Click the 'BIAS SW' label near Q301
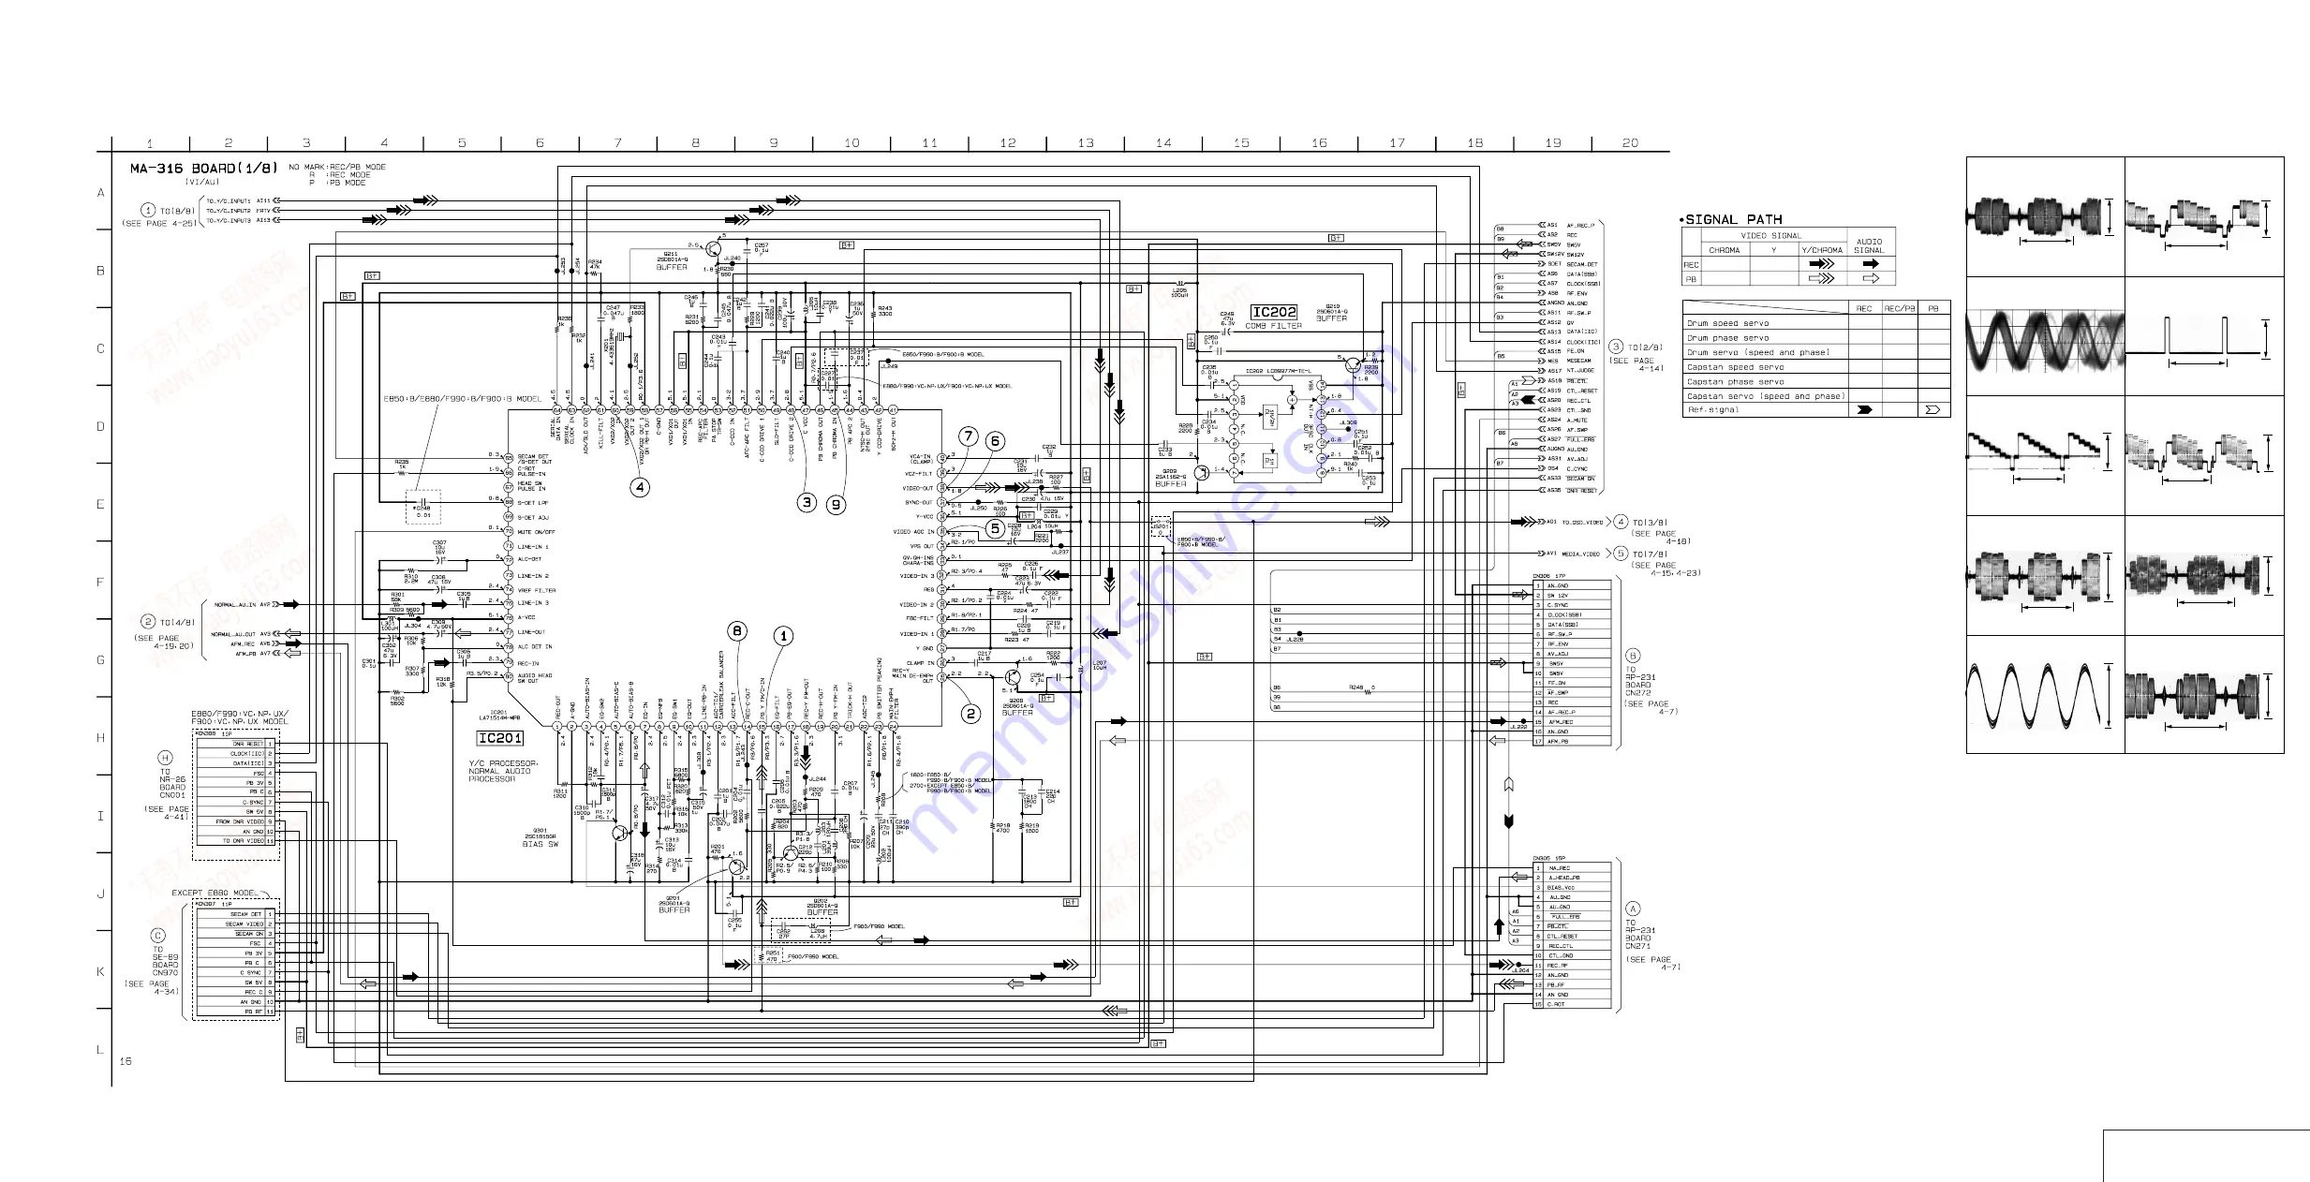 pos(540,844)
